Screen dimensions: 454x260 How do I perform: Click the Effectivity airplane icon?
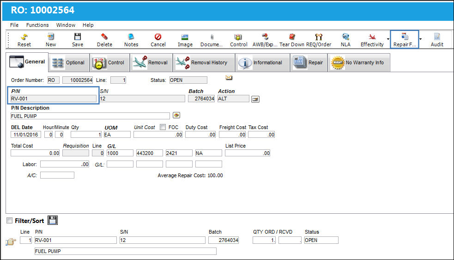click(372, 37)
